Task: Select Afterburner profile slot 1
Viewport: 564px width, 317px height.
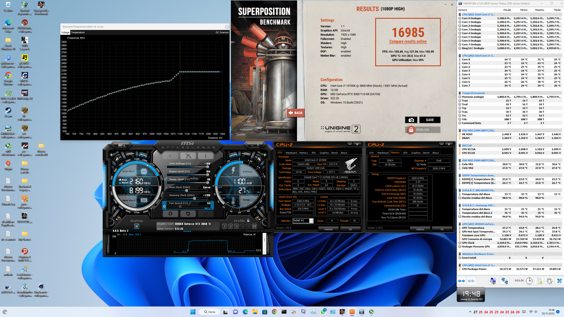Action: pyautogui.click(x=224, y=226)
